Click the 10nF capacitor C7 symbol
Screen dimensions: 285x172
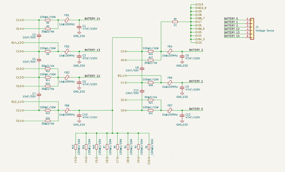39,95
